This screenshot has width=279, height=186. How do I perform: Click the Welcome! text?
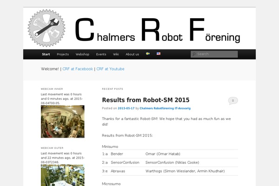click(x=50, y=69)
